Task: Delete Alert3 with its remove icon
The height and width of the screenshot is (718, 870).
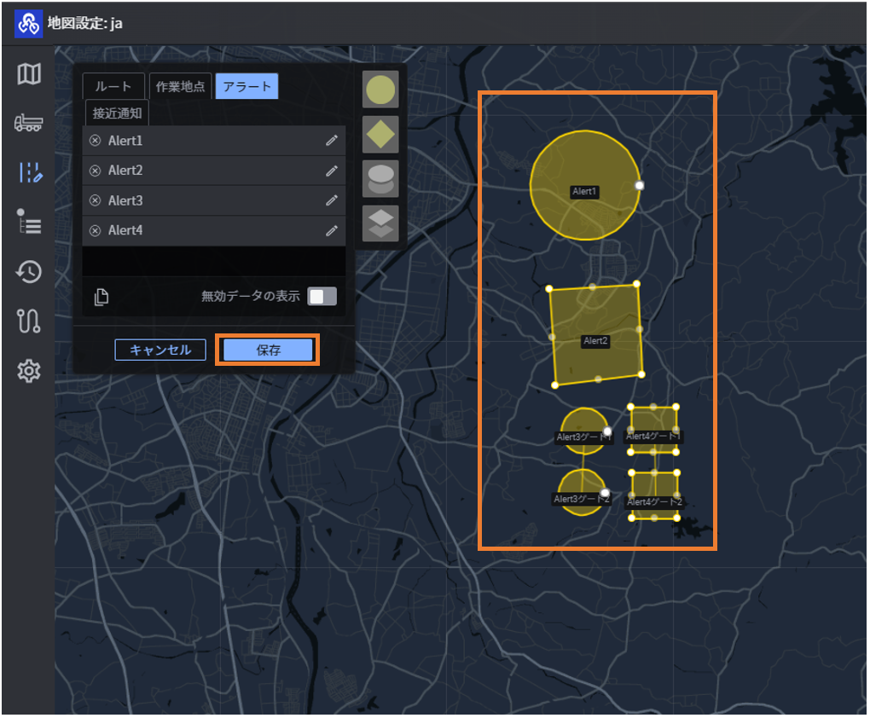Action: 96,200
